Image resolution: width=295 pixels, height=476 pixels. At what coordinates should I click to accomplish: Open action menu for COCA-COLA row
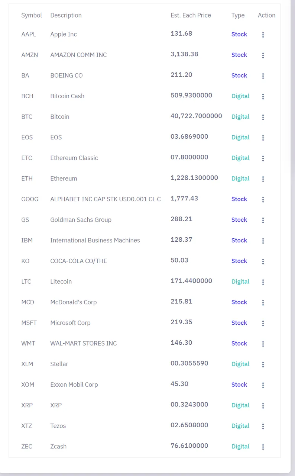[263, 262]
